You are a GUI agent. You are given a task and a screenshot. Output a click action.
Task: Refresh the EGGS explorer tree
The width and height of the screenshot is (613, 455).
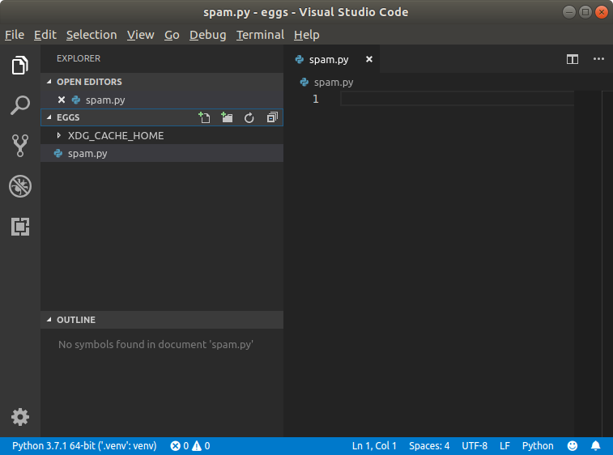pyautogui.click(x=249, y=117)
